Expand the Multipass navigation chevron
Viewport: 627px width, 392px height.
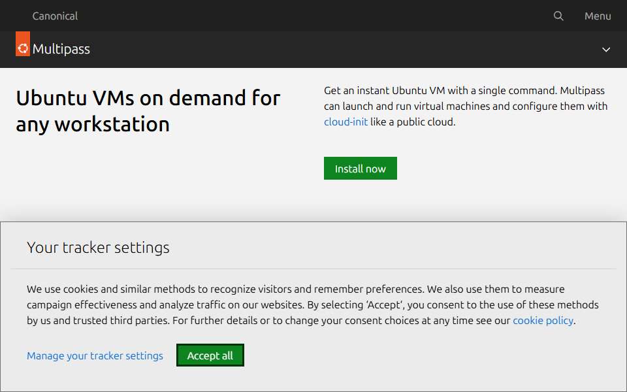[x=606, y=50]
